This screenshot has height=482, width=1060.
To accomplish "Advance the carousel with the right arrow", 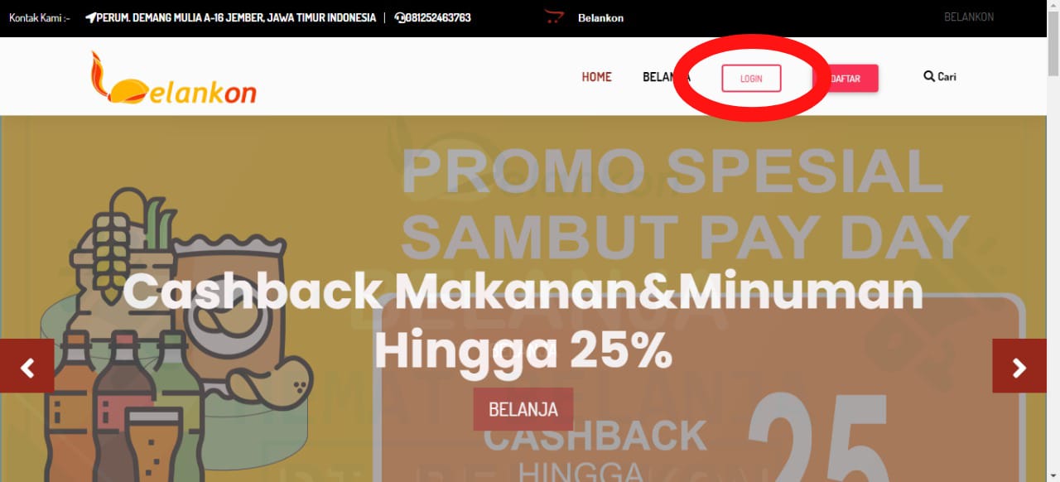I will 1019,366.
